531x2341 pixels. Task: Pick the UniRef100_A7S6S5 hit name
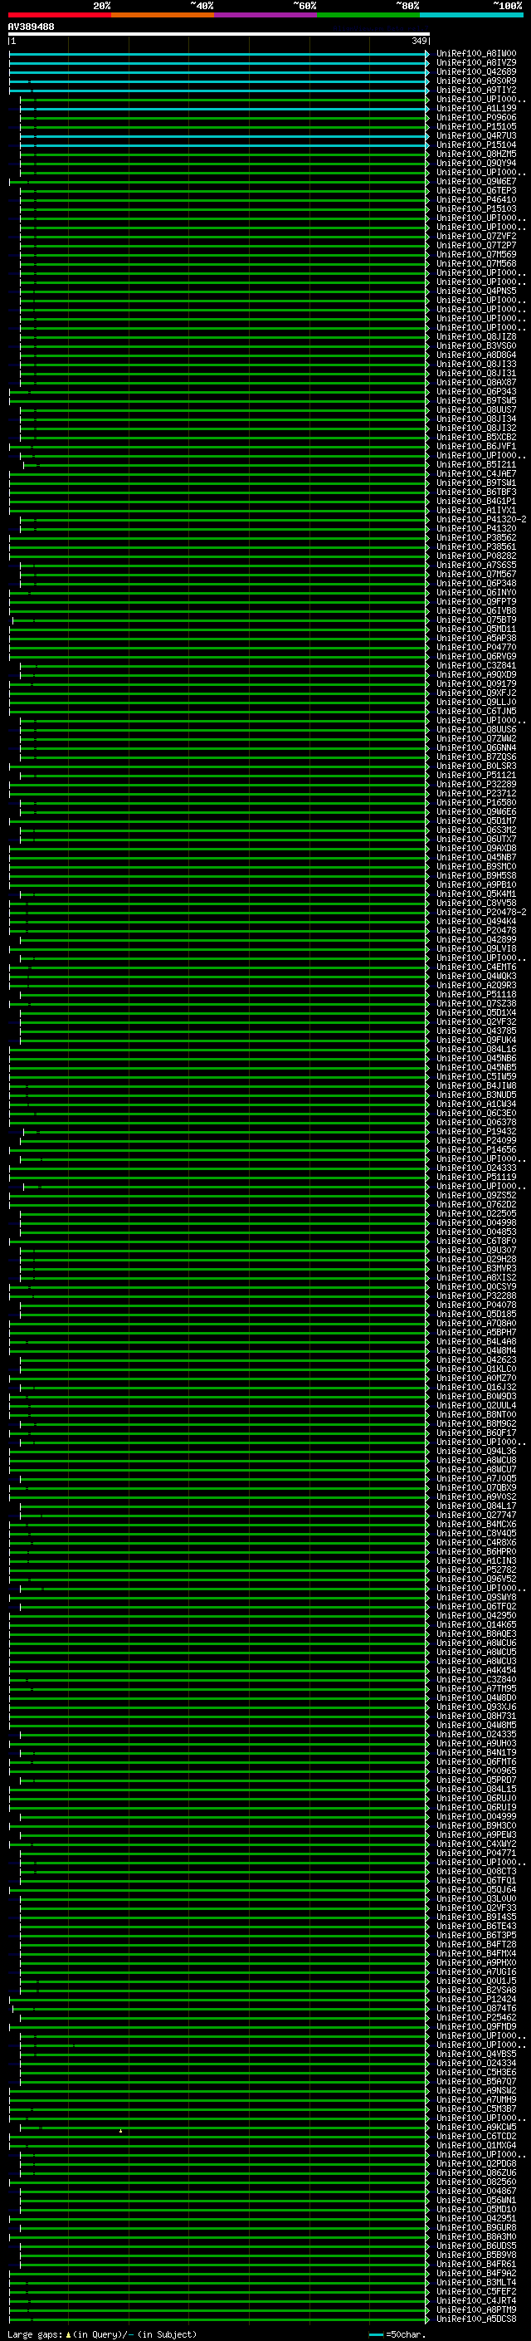475,566
